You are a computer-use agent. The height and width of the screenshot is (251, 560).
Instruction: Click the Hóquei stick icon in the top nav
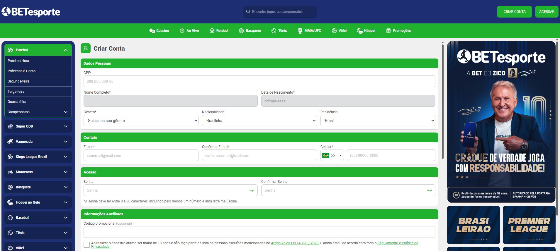pos(359,31)
